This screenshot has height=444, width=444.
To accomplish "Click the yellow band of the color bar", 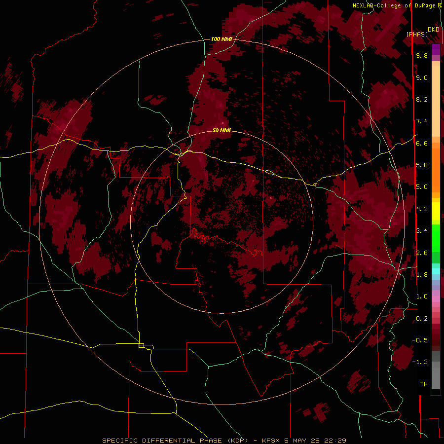I will (x=436, y=211).
